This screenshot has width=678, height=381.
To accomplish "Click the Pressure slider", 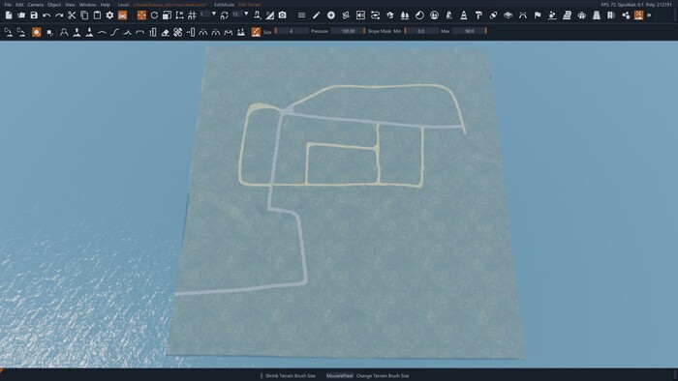I will tap(348, 31).
